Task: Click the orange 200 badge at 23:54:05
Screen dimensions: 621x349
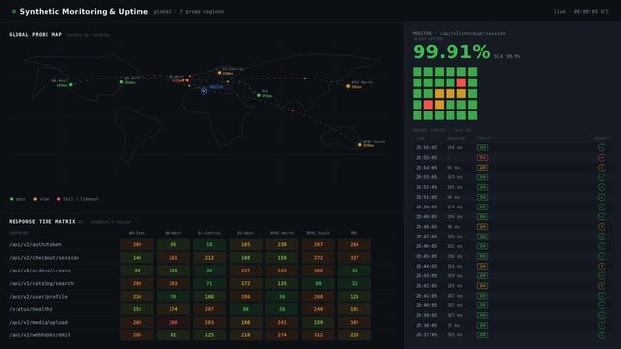Action: coord(482,168)
